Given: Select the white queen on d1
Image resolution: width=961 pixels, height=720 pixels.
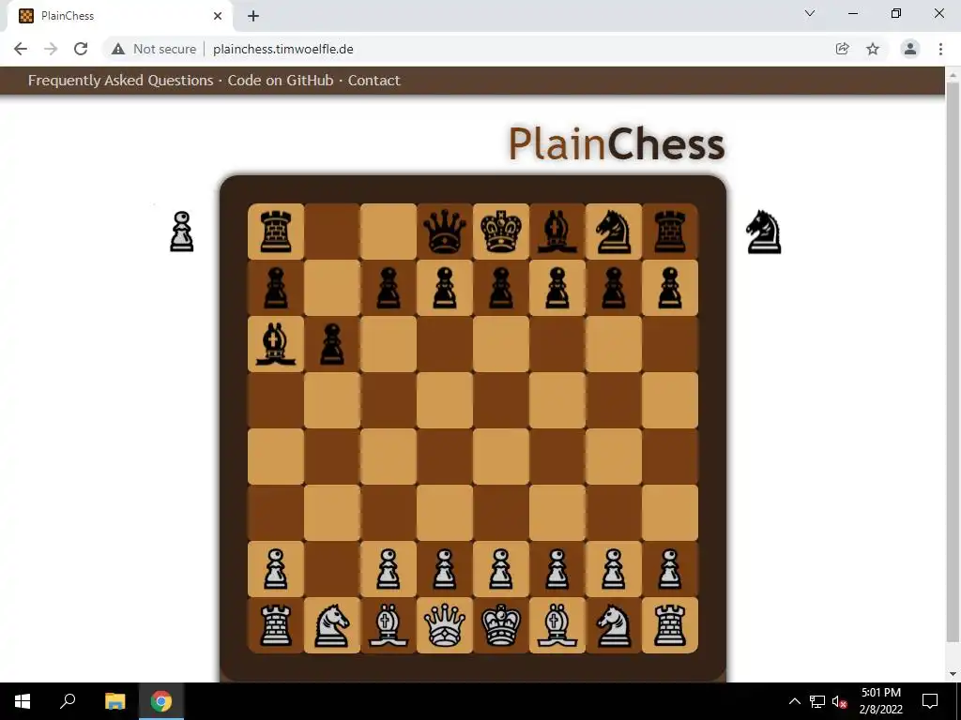Looking at the screenshot, I should tap(444, 625).
